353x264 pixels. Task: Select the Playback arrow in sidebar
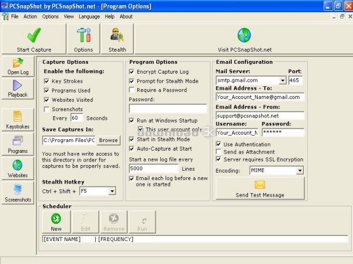click(18, 89)
